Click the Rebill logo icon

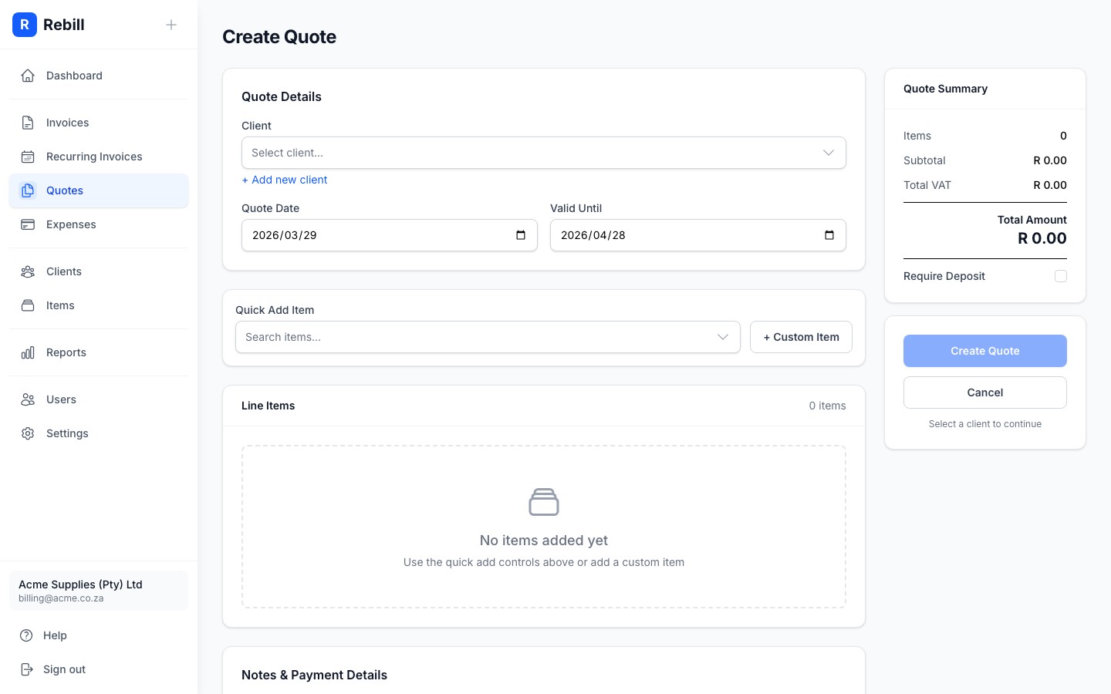[25, 25]
